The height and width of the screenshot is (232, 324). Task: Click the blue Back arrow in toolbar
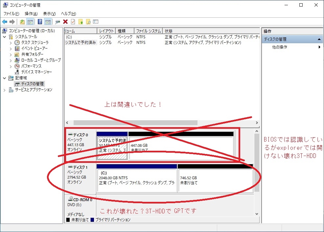coord(5,22)
